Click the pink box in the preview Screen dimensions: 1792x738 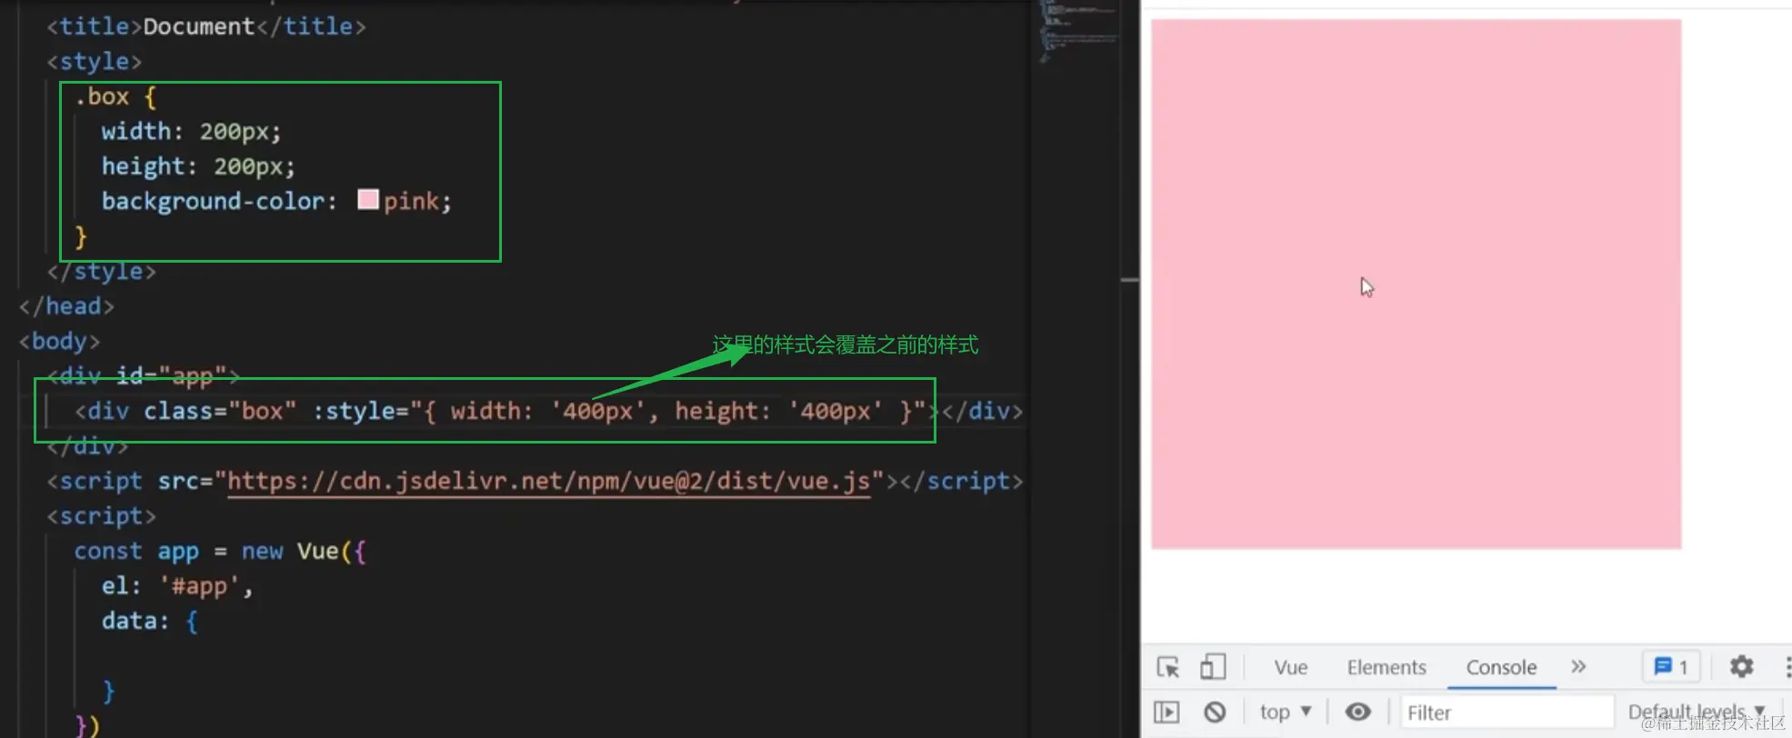tap(1416, 284)
